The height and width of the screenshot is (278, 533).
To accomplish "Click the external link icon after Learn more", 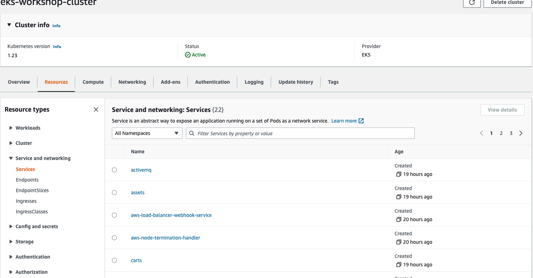I will click(361, 121).
